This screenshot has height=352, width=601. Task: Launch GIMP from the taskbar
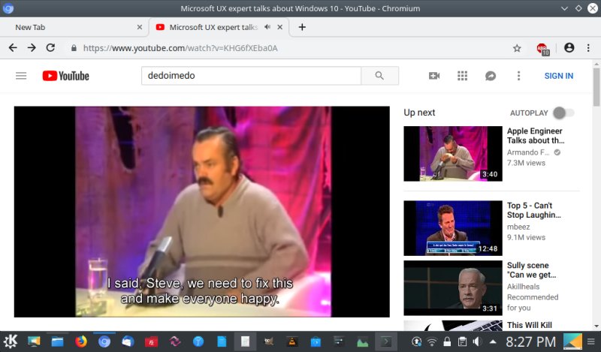pos(268,341)
